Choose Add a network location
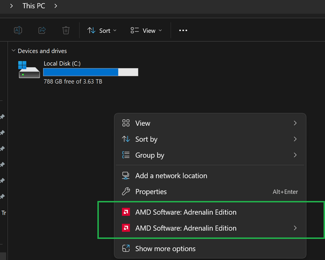 tap(210, 175)
